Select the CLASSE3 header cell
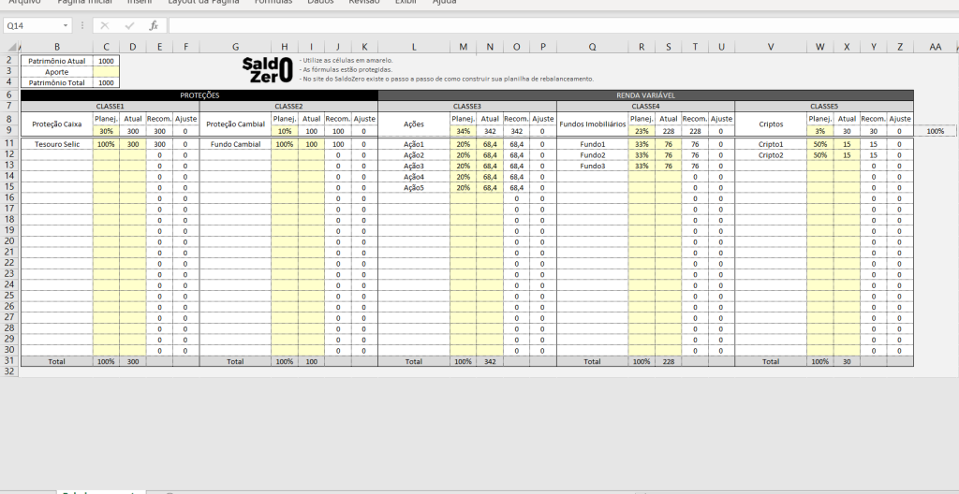Image resolution: width=959 pixels, height=494 pixels. [x=467, y=107]
